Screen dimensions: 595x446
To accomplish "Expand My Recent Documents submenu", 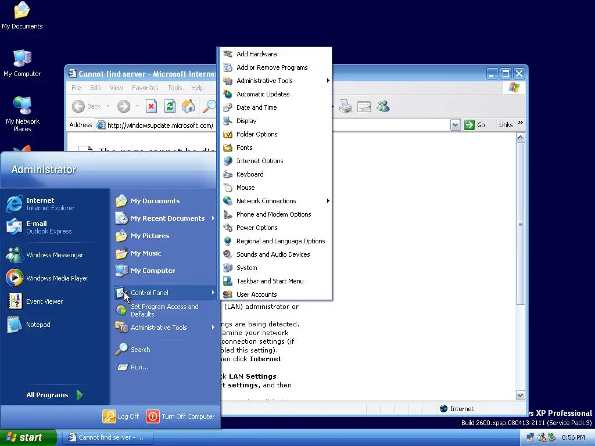I will point(164,218).
